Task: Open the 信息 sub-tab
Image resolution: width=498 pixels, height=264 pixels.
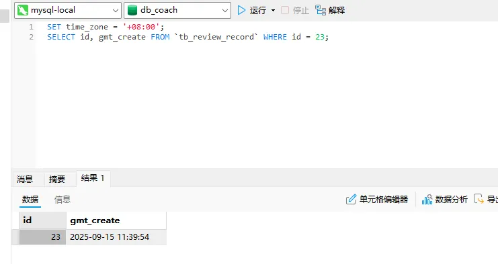Action: [x=63, y=200]
